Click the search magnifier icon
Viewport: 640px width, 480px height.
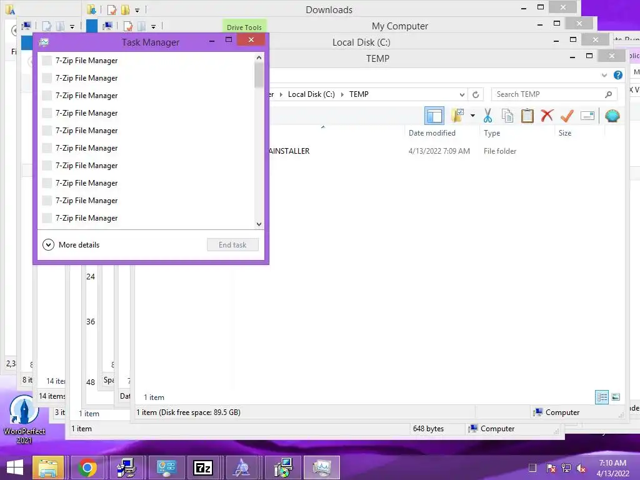pos(609,94)
